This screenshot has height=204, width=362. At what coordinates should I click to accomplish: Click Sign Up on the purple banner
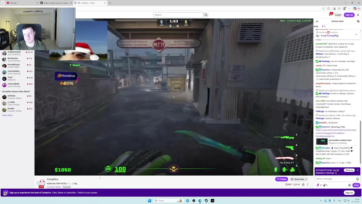click(x=349, y=193)
